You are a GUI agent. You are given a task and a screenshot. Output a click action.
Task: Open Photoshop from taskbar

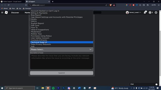[x=64, y=88]
